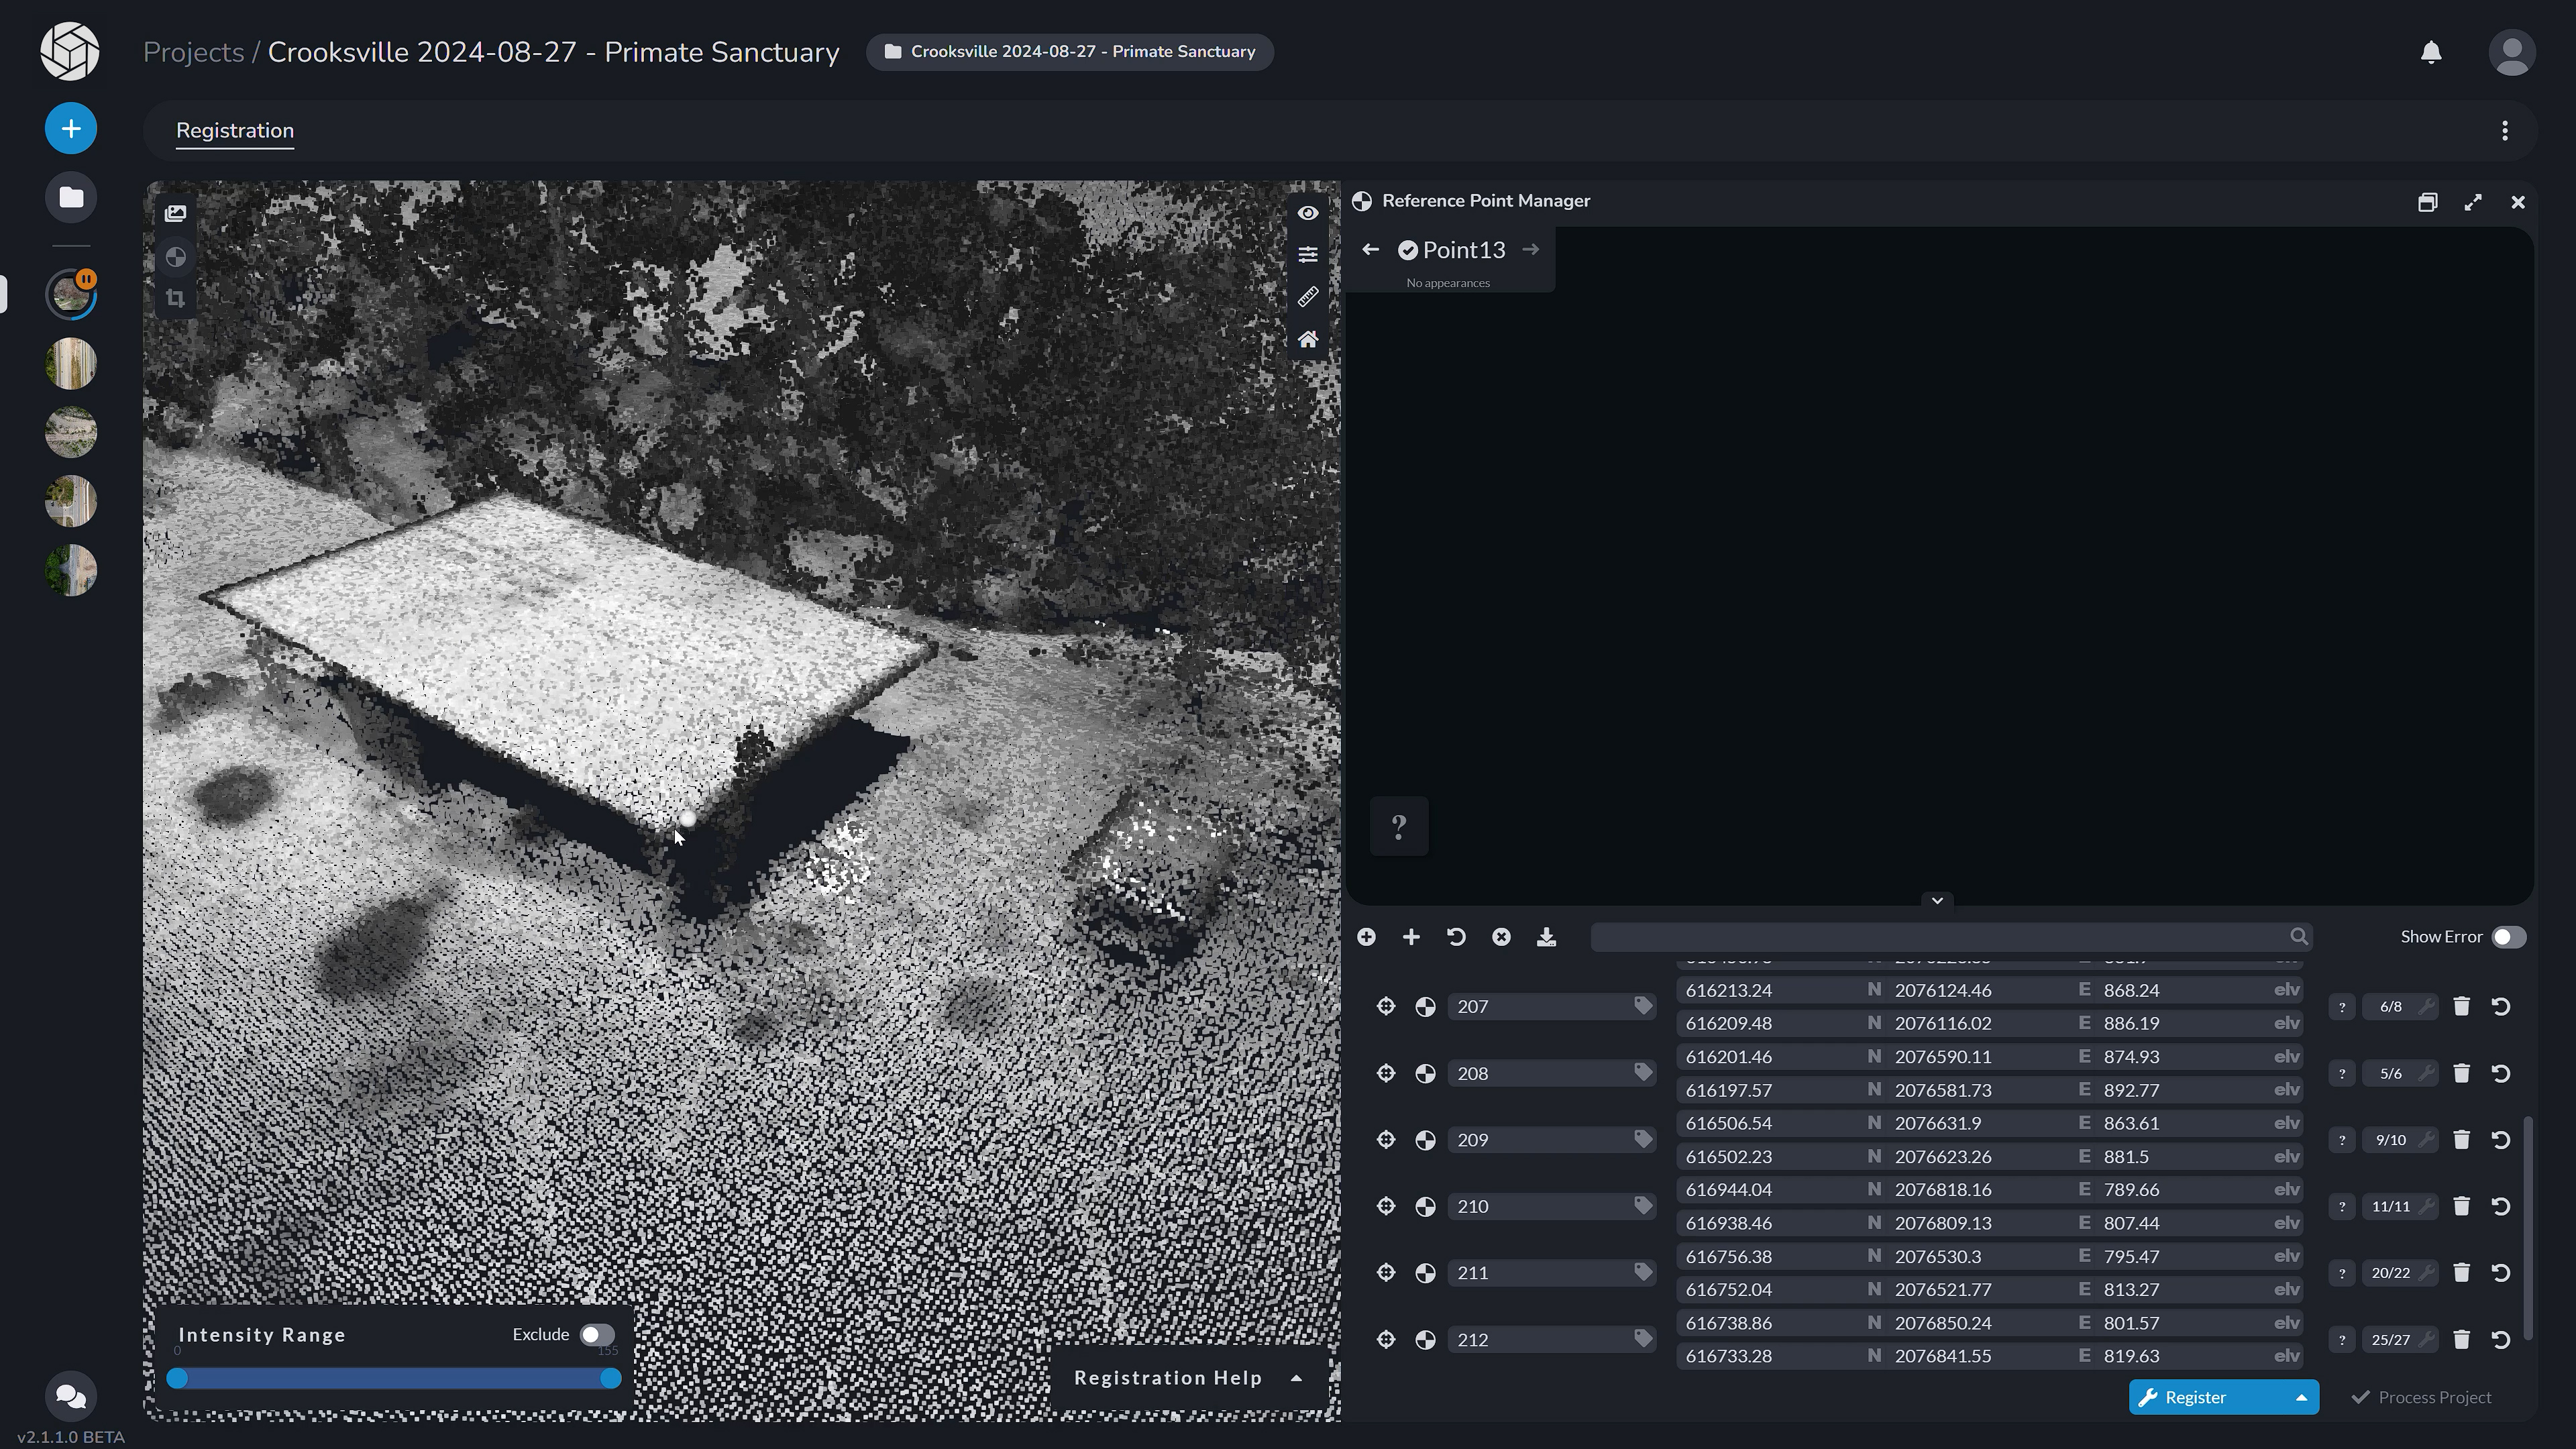Go to next reference point arrow
Viewport: 2576px width, 1449px height.
coord(1530,250)
